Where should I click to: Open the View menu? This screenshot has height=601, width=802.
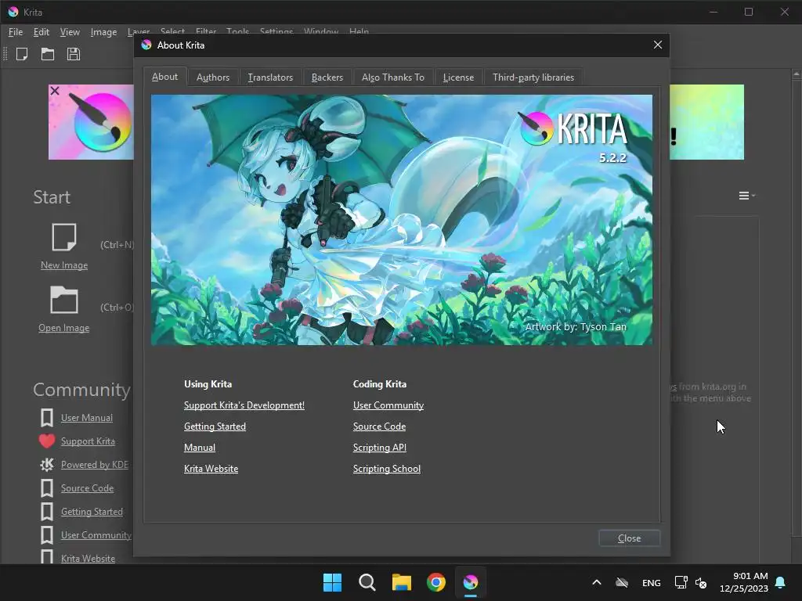(x=70, y=32)
